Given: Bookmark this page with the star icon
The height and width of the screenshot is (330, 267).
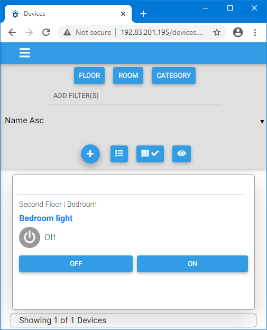Looking at the screenshot, I should point(216,32).
